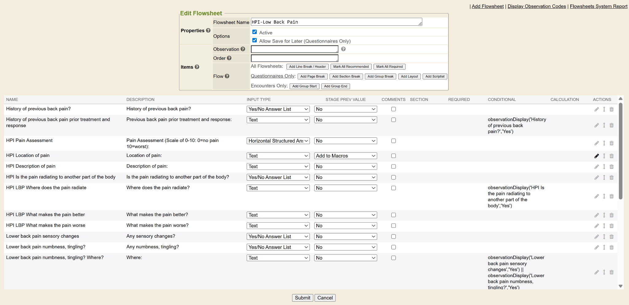629x305 pixels.
Task: Toggle Allow Save for Later checkbox
Action: point(255,40)
